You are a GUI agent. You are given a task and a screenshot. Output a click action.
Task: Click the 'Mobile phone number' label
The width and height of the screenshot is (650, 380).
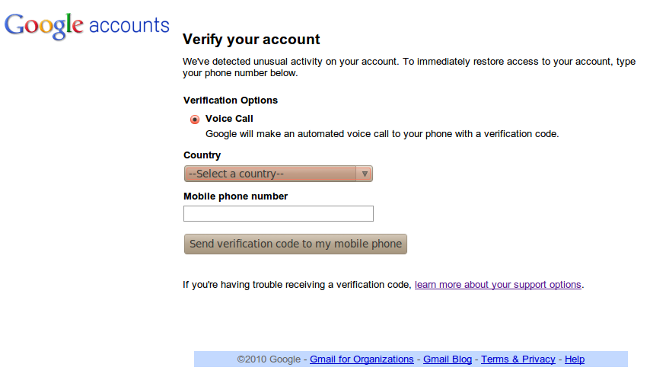[235, 196]
